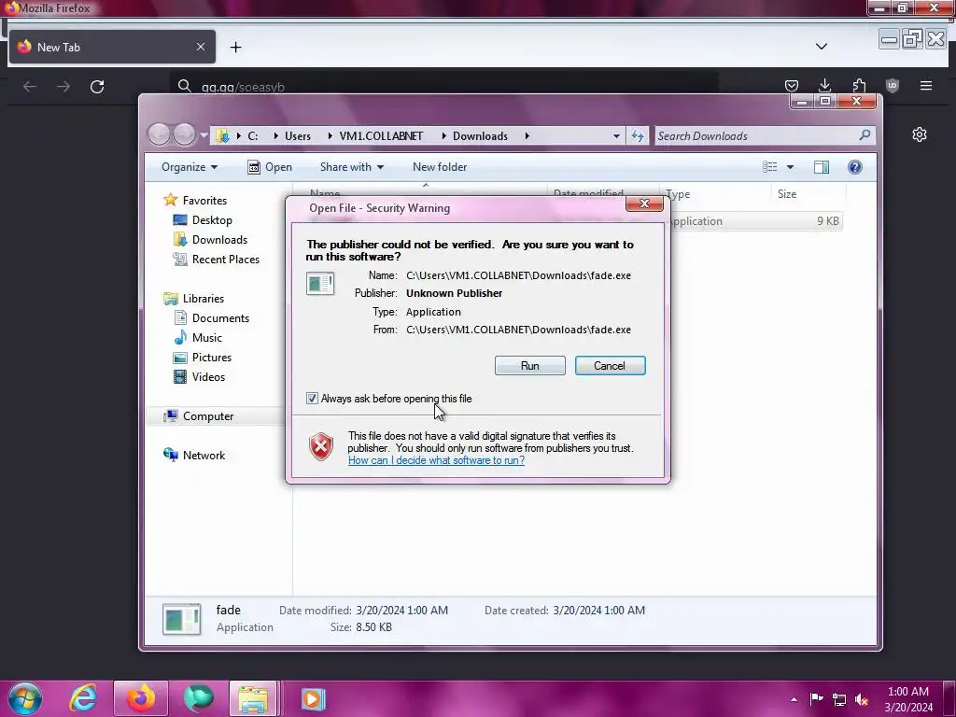Click the media player taskbar icon
Screen dimensions: 956x717
pyautogui.click(x=313, y=698)
